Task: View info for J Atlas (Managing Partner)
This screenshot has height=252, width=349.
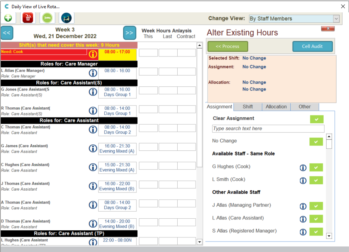Action: [x=303, y=206]
